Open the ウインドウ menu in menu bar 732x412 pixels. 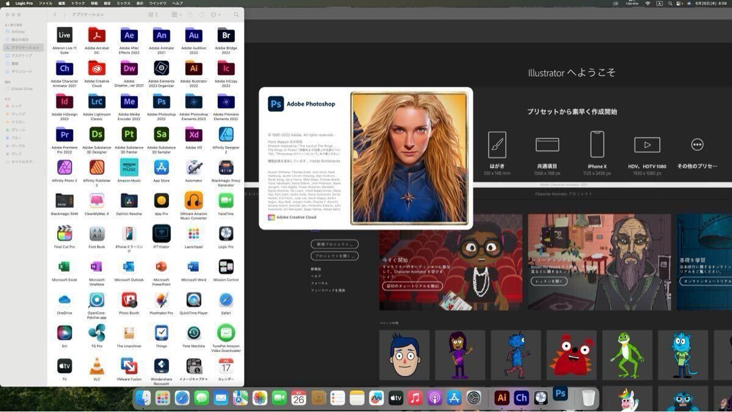coord(157,3)
